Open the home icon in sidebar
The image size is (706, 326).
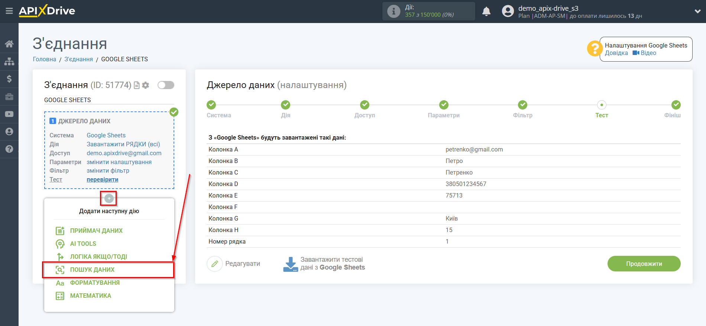point(9,44)
